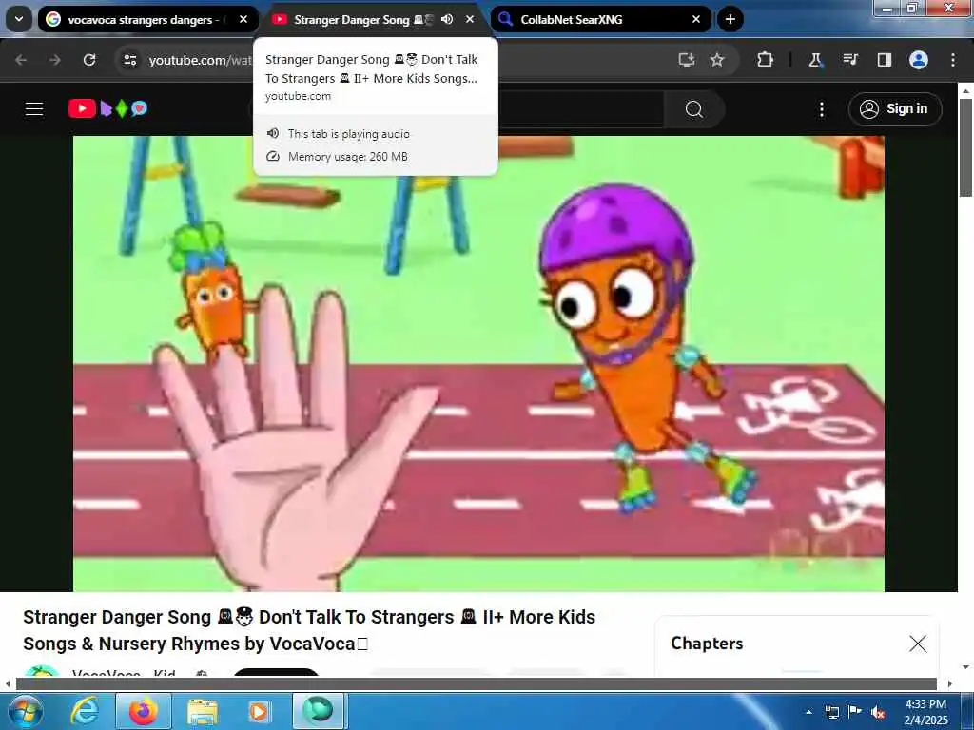This screenshot has height=730, width=974.
Task: Open the YouTube hamburger guide menu
Action: point(34,108)
